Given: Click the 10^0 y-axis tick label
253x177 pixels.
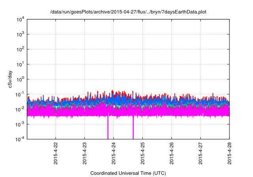Looking at the screenshot, I should pyautogui.click(x=20, y=79).
